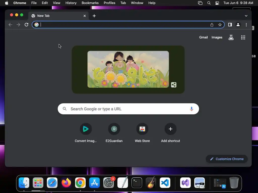Viewport: 258px width, 193px height.
Task: Open the File menu
Action: (x=34, y=3)
